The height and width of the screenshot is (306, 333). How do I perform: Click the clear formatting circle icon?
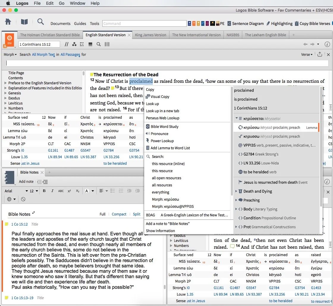[23, 199]
